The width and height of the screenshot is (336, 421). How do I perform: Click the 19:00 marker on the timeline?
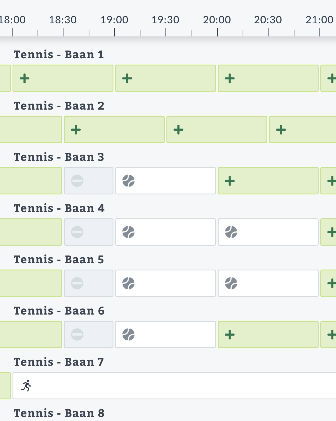point(115,20)
